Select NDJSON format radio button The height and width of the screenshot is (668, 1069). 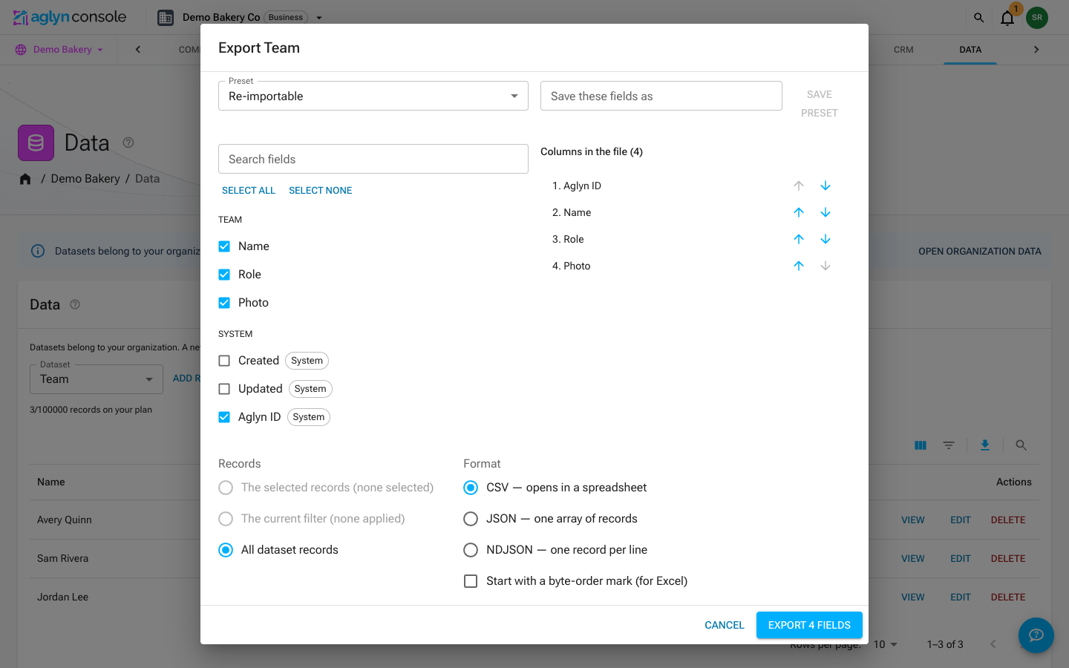[471, 550]
